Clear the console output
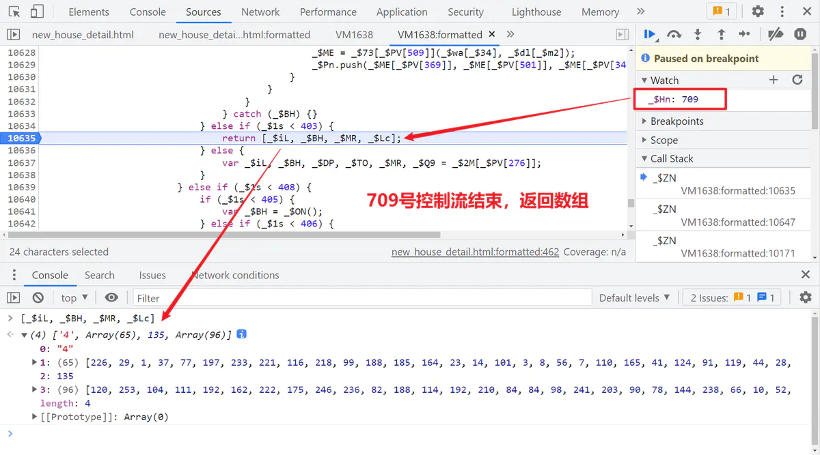This screenshot has height=455, width=820. pyautogui.click(x=38, y=297)
